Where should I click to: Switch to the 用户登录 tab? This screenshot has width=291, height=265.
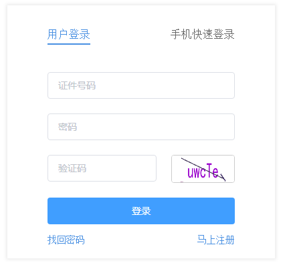click(x=69, y=35)
